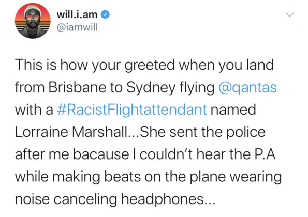
Task: Click the misspelled word 'bacause'
Action: tap(101, 154)
